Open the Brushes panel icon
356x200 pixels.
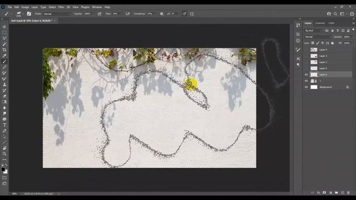(298, 49)
